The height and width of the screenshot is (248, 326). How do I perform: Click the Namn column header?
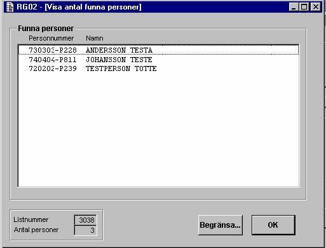95,38
